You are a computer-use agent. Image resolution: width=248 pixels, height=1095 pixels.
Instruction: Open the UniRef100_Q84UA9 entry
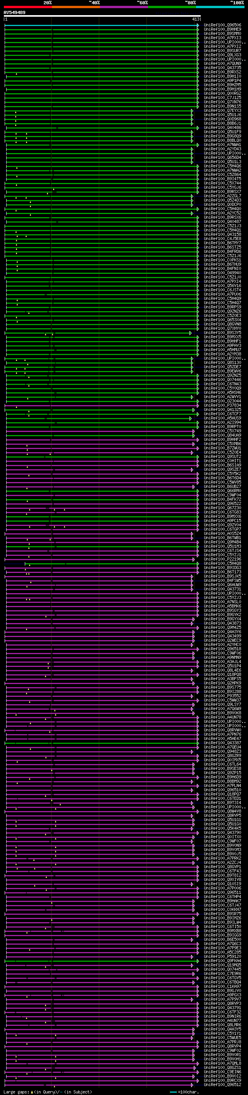coord(222,435)
